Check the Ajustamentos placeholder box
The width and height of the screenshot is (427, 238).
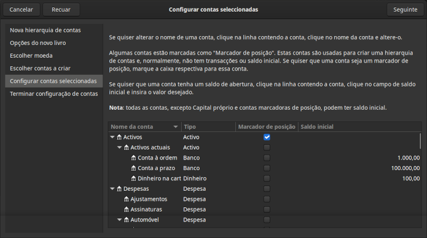(x=267, y=199)
